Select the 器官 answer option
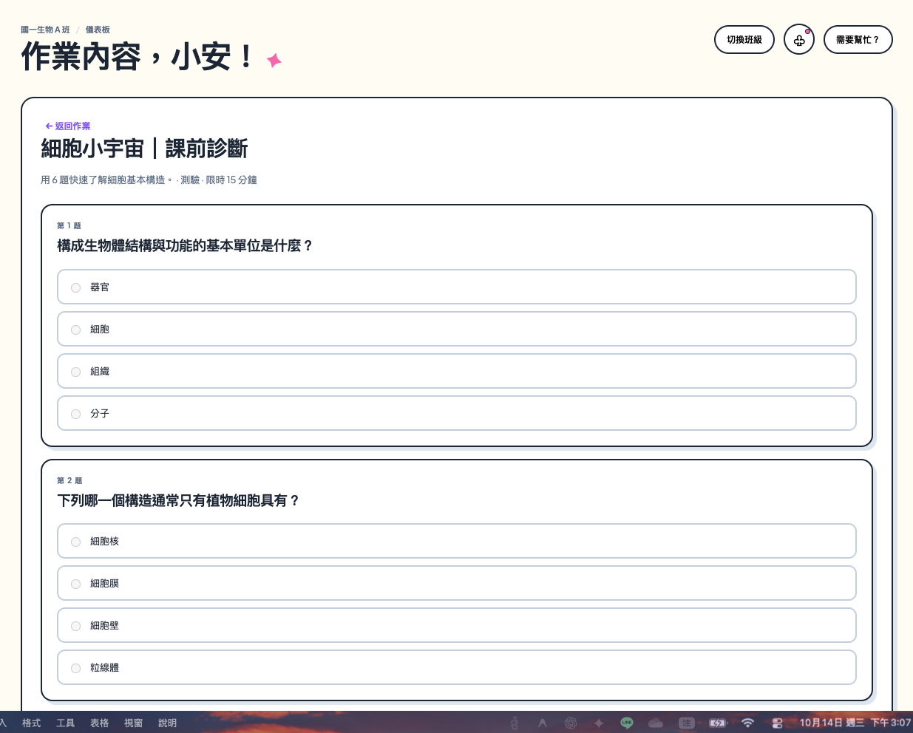Viewport: 913px width, 733px height. point(457,287)
